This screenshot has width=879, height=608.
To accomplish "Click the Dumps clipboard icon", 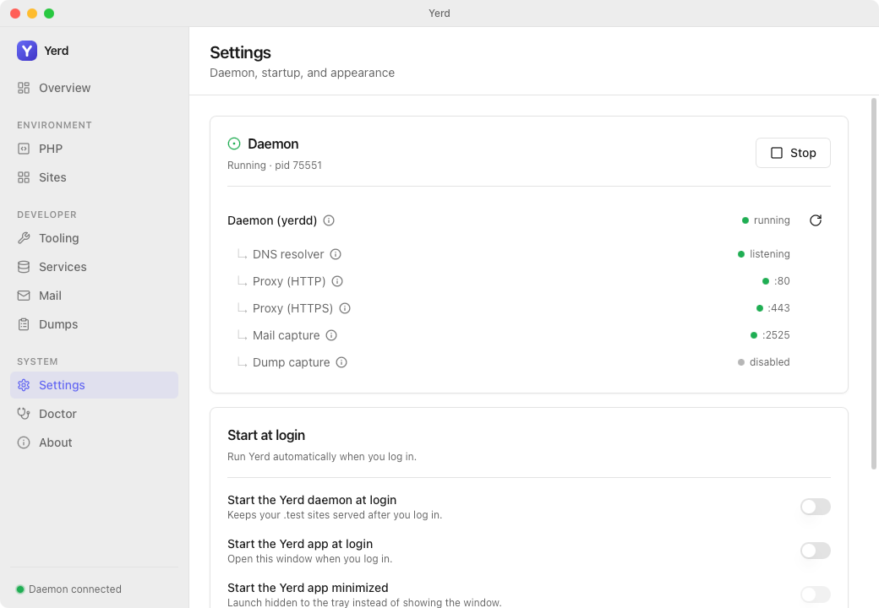I will coord(24,324).
